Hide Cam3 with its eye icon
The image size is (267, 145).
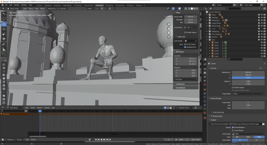click(262, 48)
